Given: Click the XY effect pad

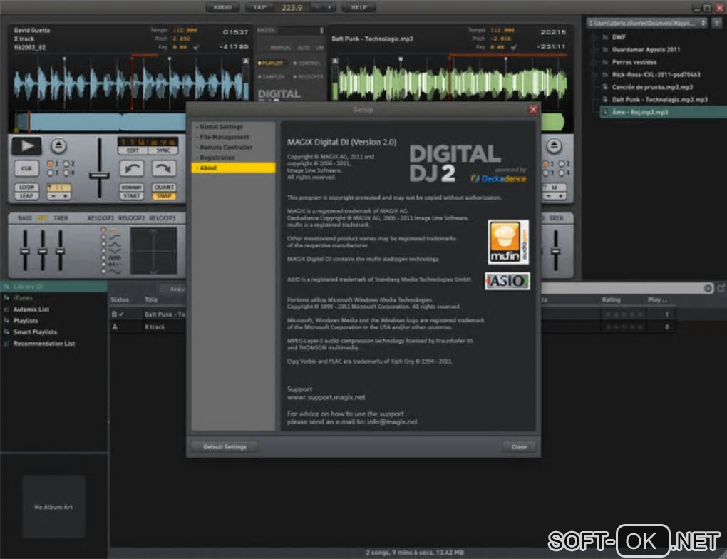Looking at the screenshot, I should [x=153, y=250].
